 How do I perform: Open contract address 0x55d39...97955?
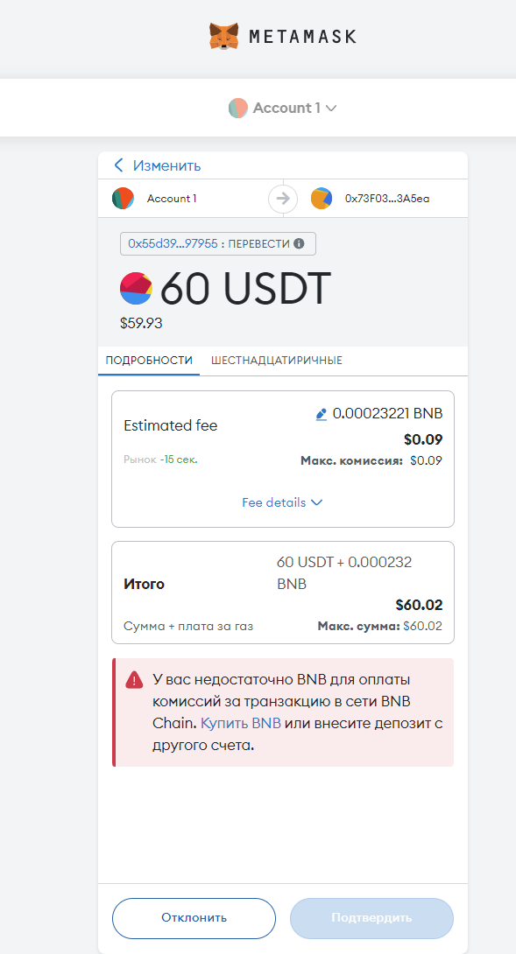[x=173, y=243]
